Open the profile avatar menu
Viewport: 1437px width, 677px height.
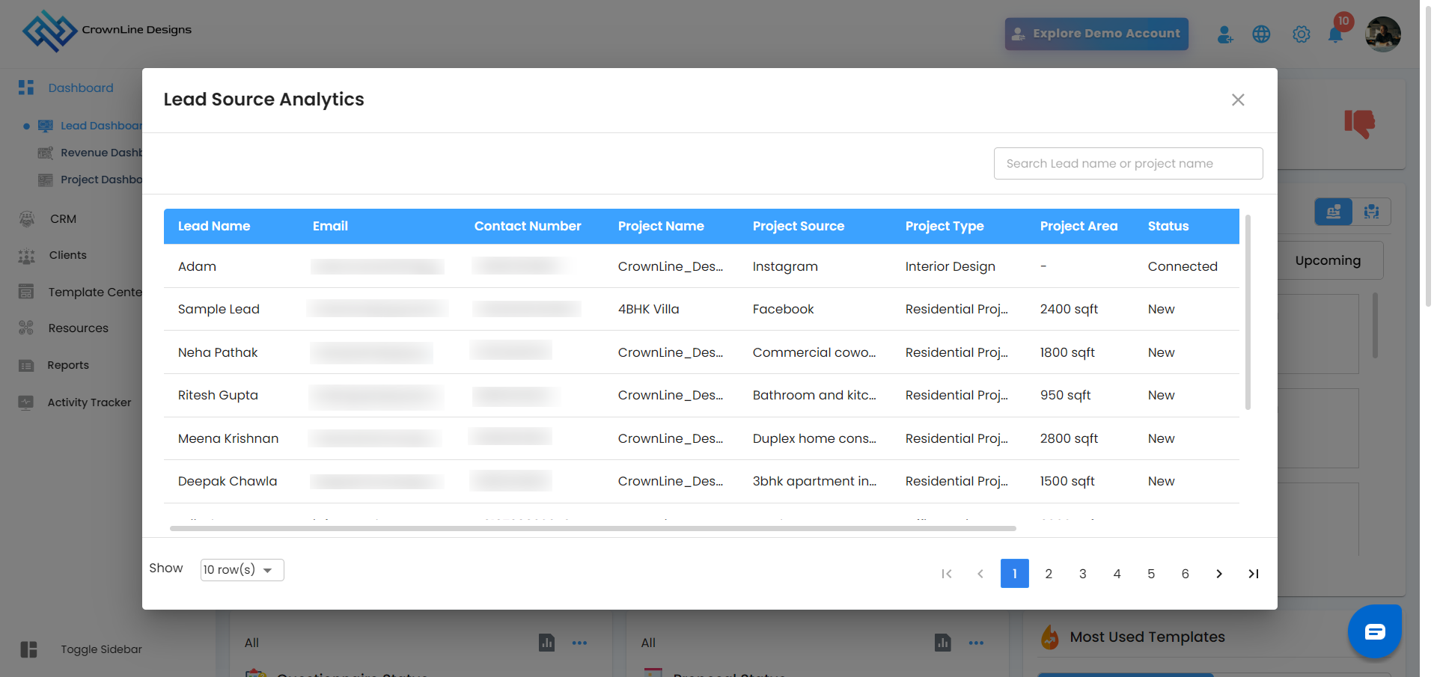point(1383,34)
